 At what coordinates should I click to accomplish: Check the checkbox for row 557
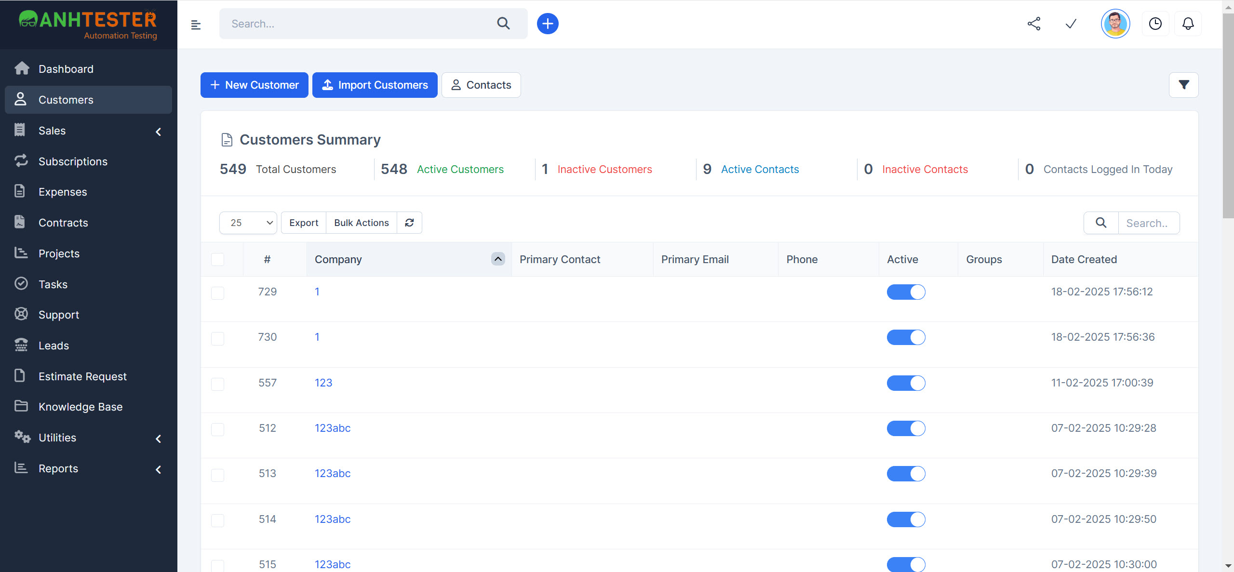click(217, 384)
